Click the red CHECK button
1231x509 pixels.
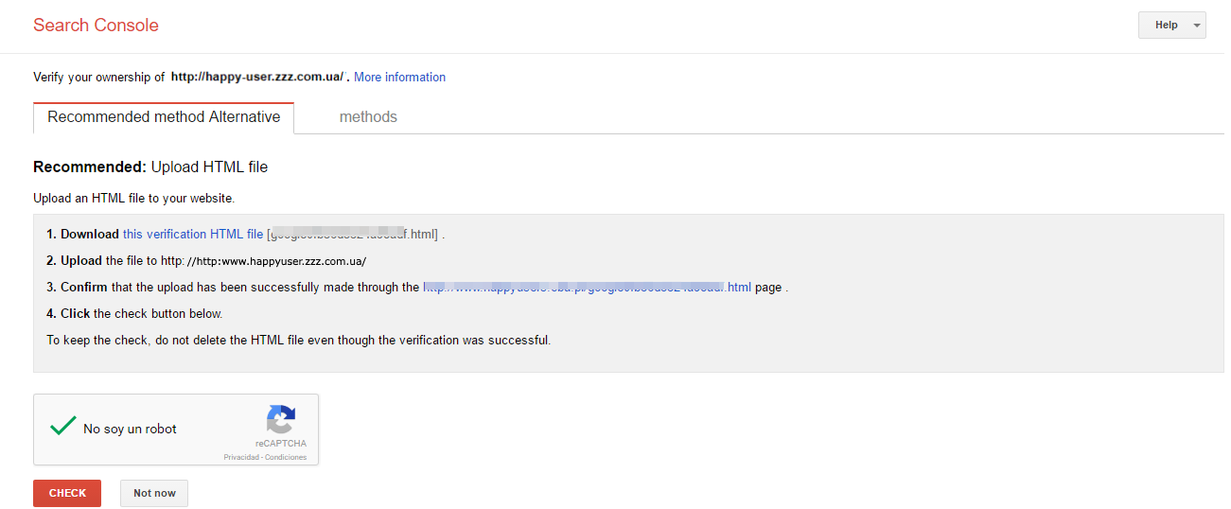tap(67, 493)
